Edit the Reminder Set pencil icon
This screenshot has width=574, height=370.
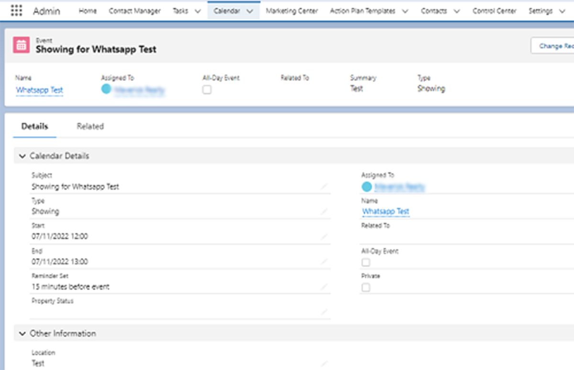point(324,287)
